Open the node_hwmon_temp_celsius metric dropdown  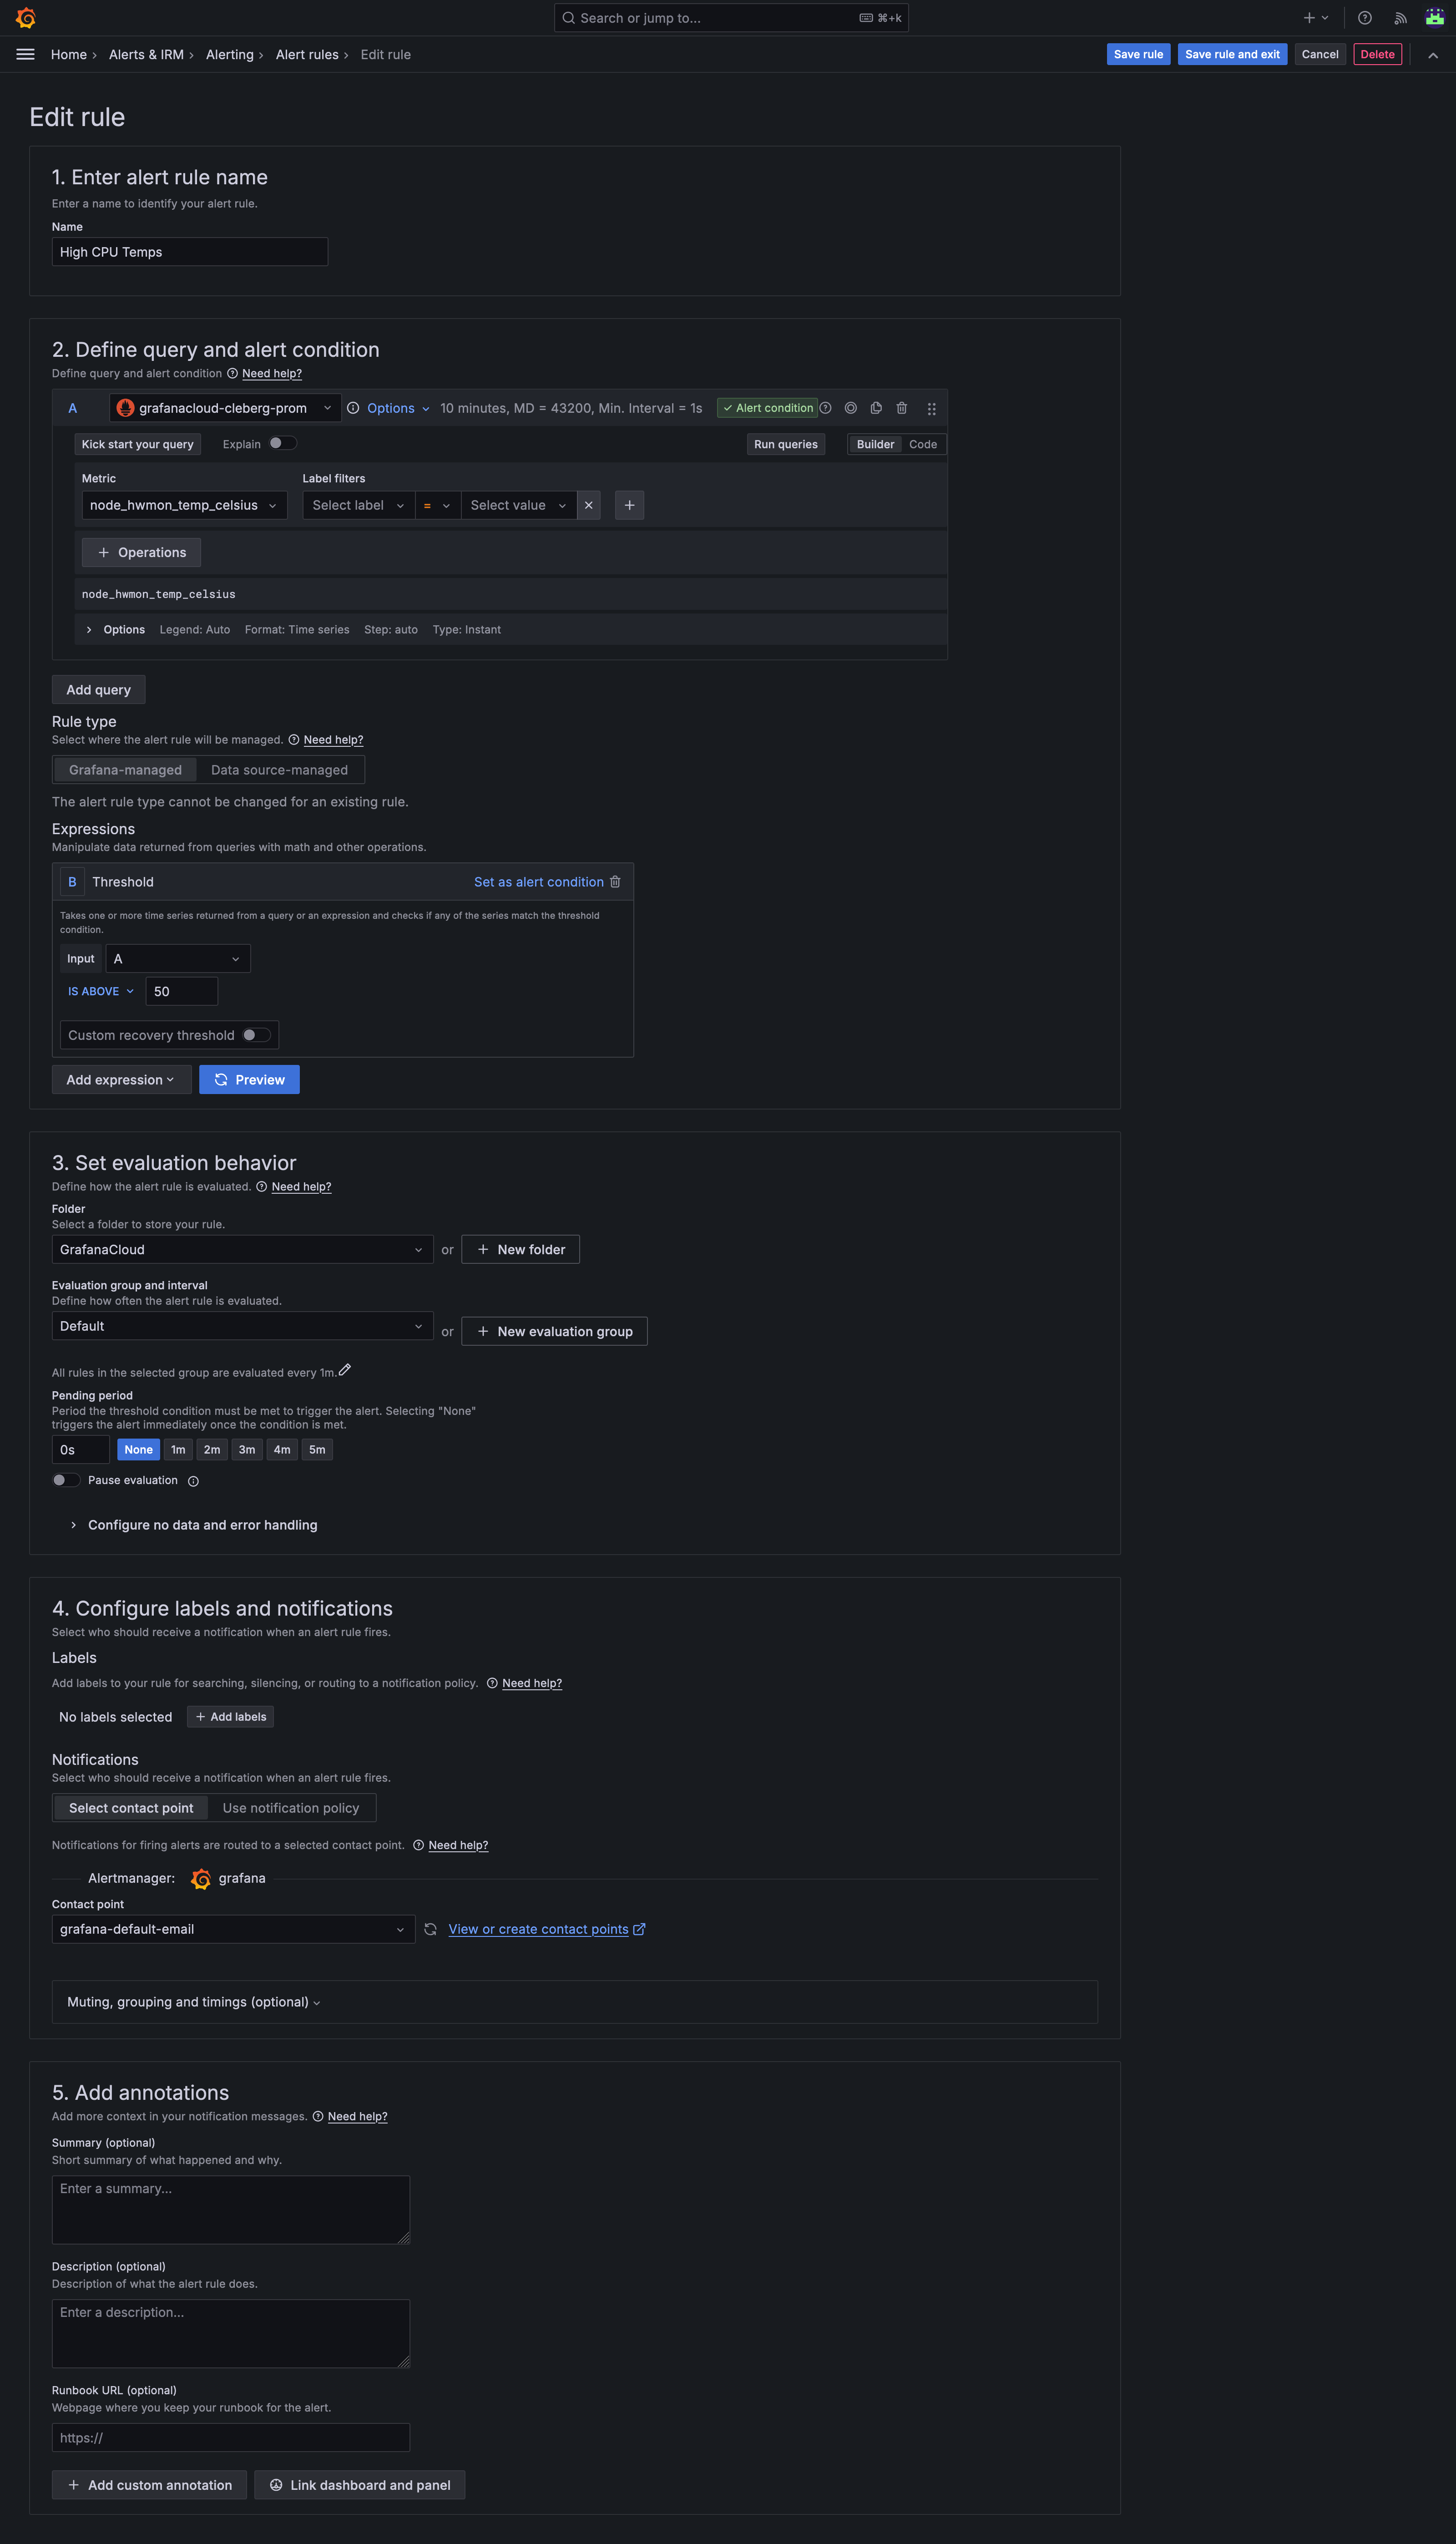(184, 505)
